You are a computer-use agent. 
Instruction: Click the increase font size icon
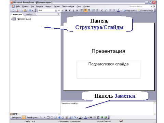pos(102,10)
